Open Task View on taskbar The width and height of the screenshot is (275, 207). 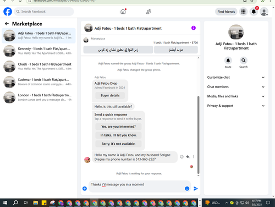click(26, 203)
